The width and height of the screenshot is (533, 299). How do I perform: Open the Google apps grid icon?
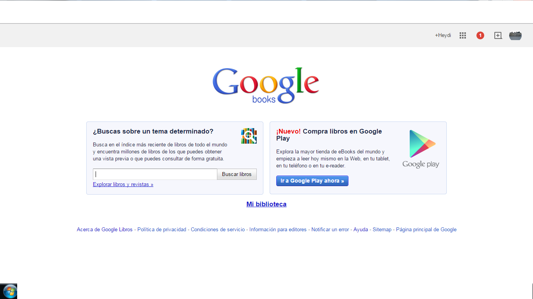[463, 35]
